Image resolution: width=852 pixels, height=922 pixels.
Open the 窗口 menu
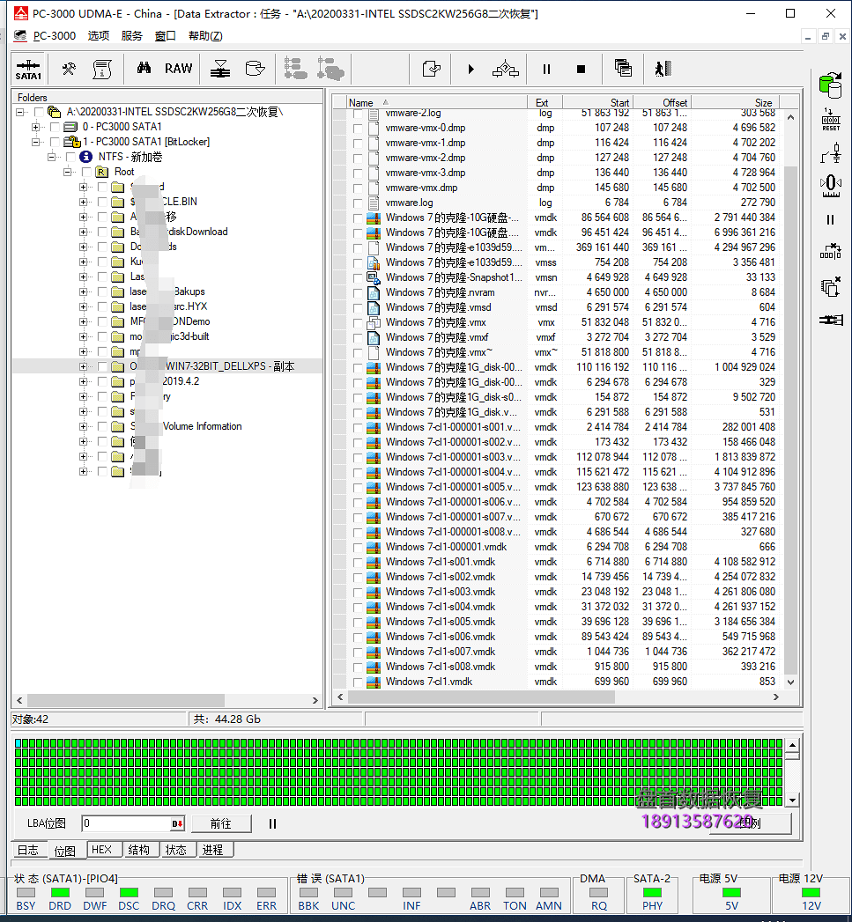(x=166, y=36)
